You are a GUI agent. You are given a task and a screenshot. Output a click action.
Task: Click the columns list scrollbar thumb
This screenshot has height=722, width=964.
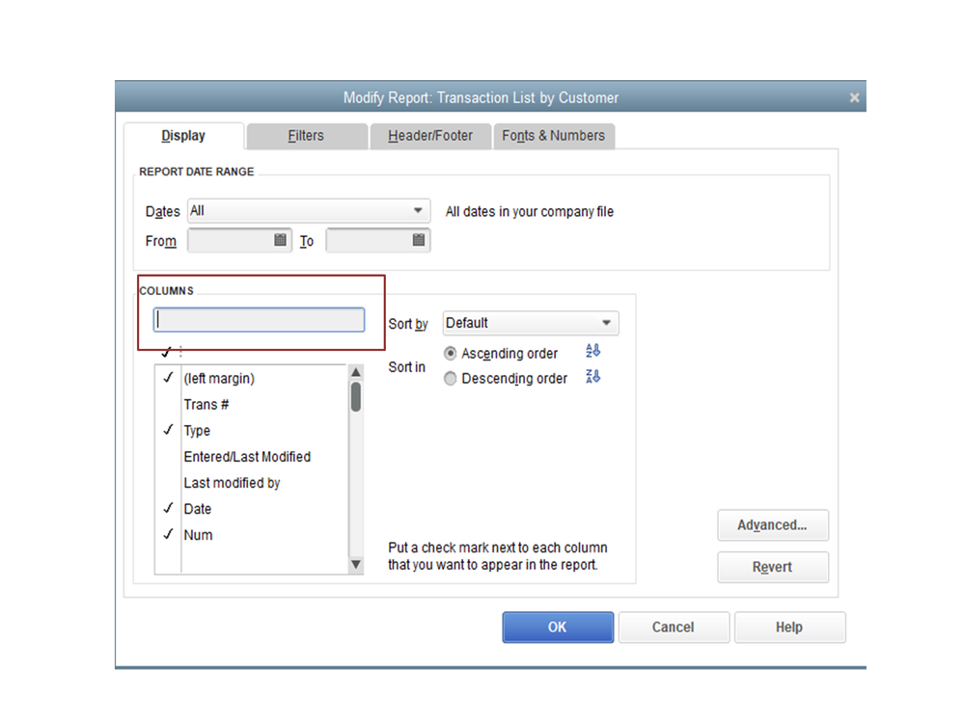tap(355, 396)
